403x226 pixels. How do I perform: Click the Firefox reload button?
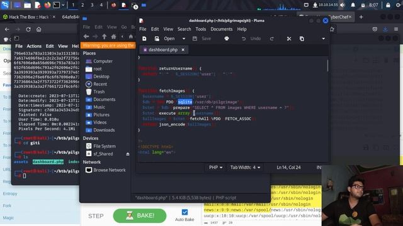click(28, 30)
